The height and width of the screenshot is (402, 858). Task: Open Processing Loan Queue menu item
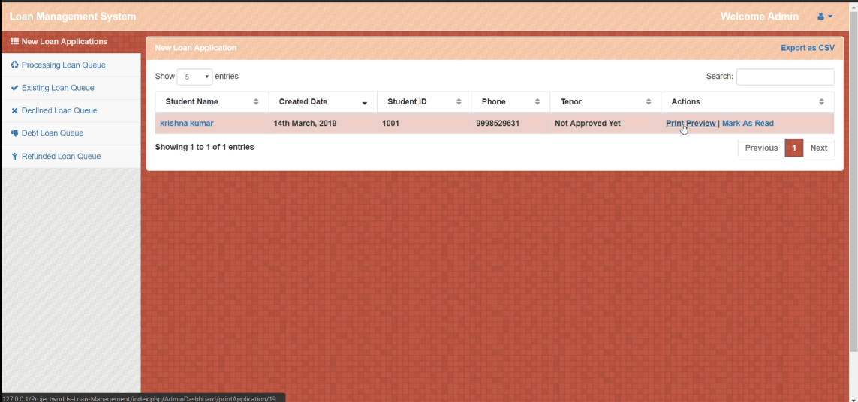(x=63, y=65)
